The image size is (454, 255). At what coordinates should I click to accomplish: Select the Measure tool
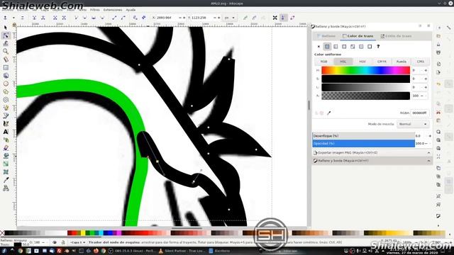pyautogui.click(x=6, y=59)
